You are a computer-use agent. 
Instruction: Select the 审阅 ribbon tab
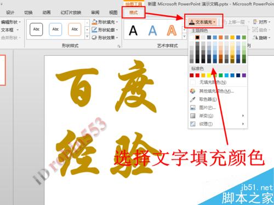95,13
